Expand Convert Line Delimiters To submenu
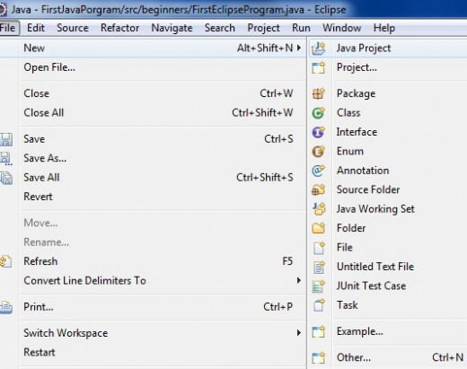The width and height of the screenshot is (467, 369). point(299,280)
